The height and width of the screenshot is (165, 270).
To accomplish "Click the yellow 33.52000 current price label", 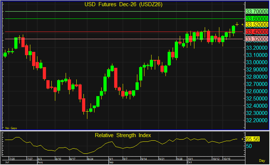I will point(257,25).
